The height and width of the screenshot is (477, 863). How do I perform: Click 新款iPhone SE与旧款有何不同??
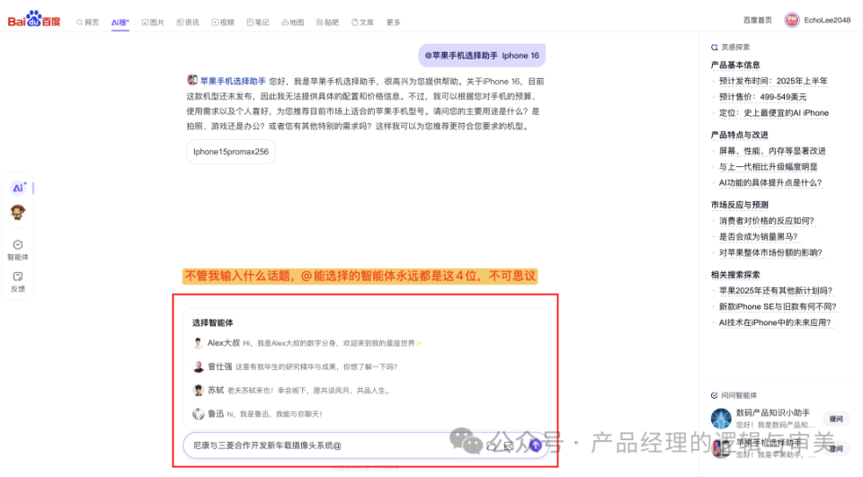click(x=777, y=306)
